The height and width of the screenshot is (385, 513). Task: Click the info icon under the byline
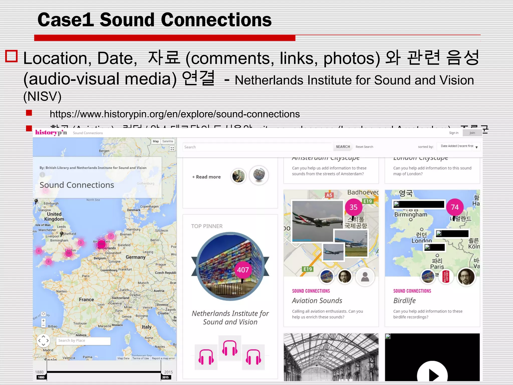(42, 175)
